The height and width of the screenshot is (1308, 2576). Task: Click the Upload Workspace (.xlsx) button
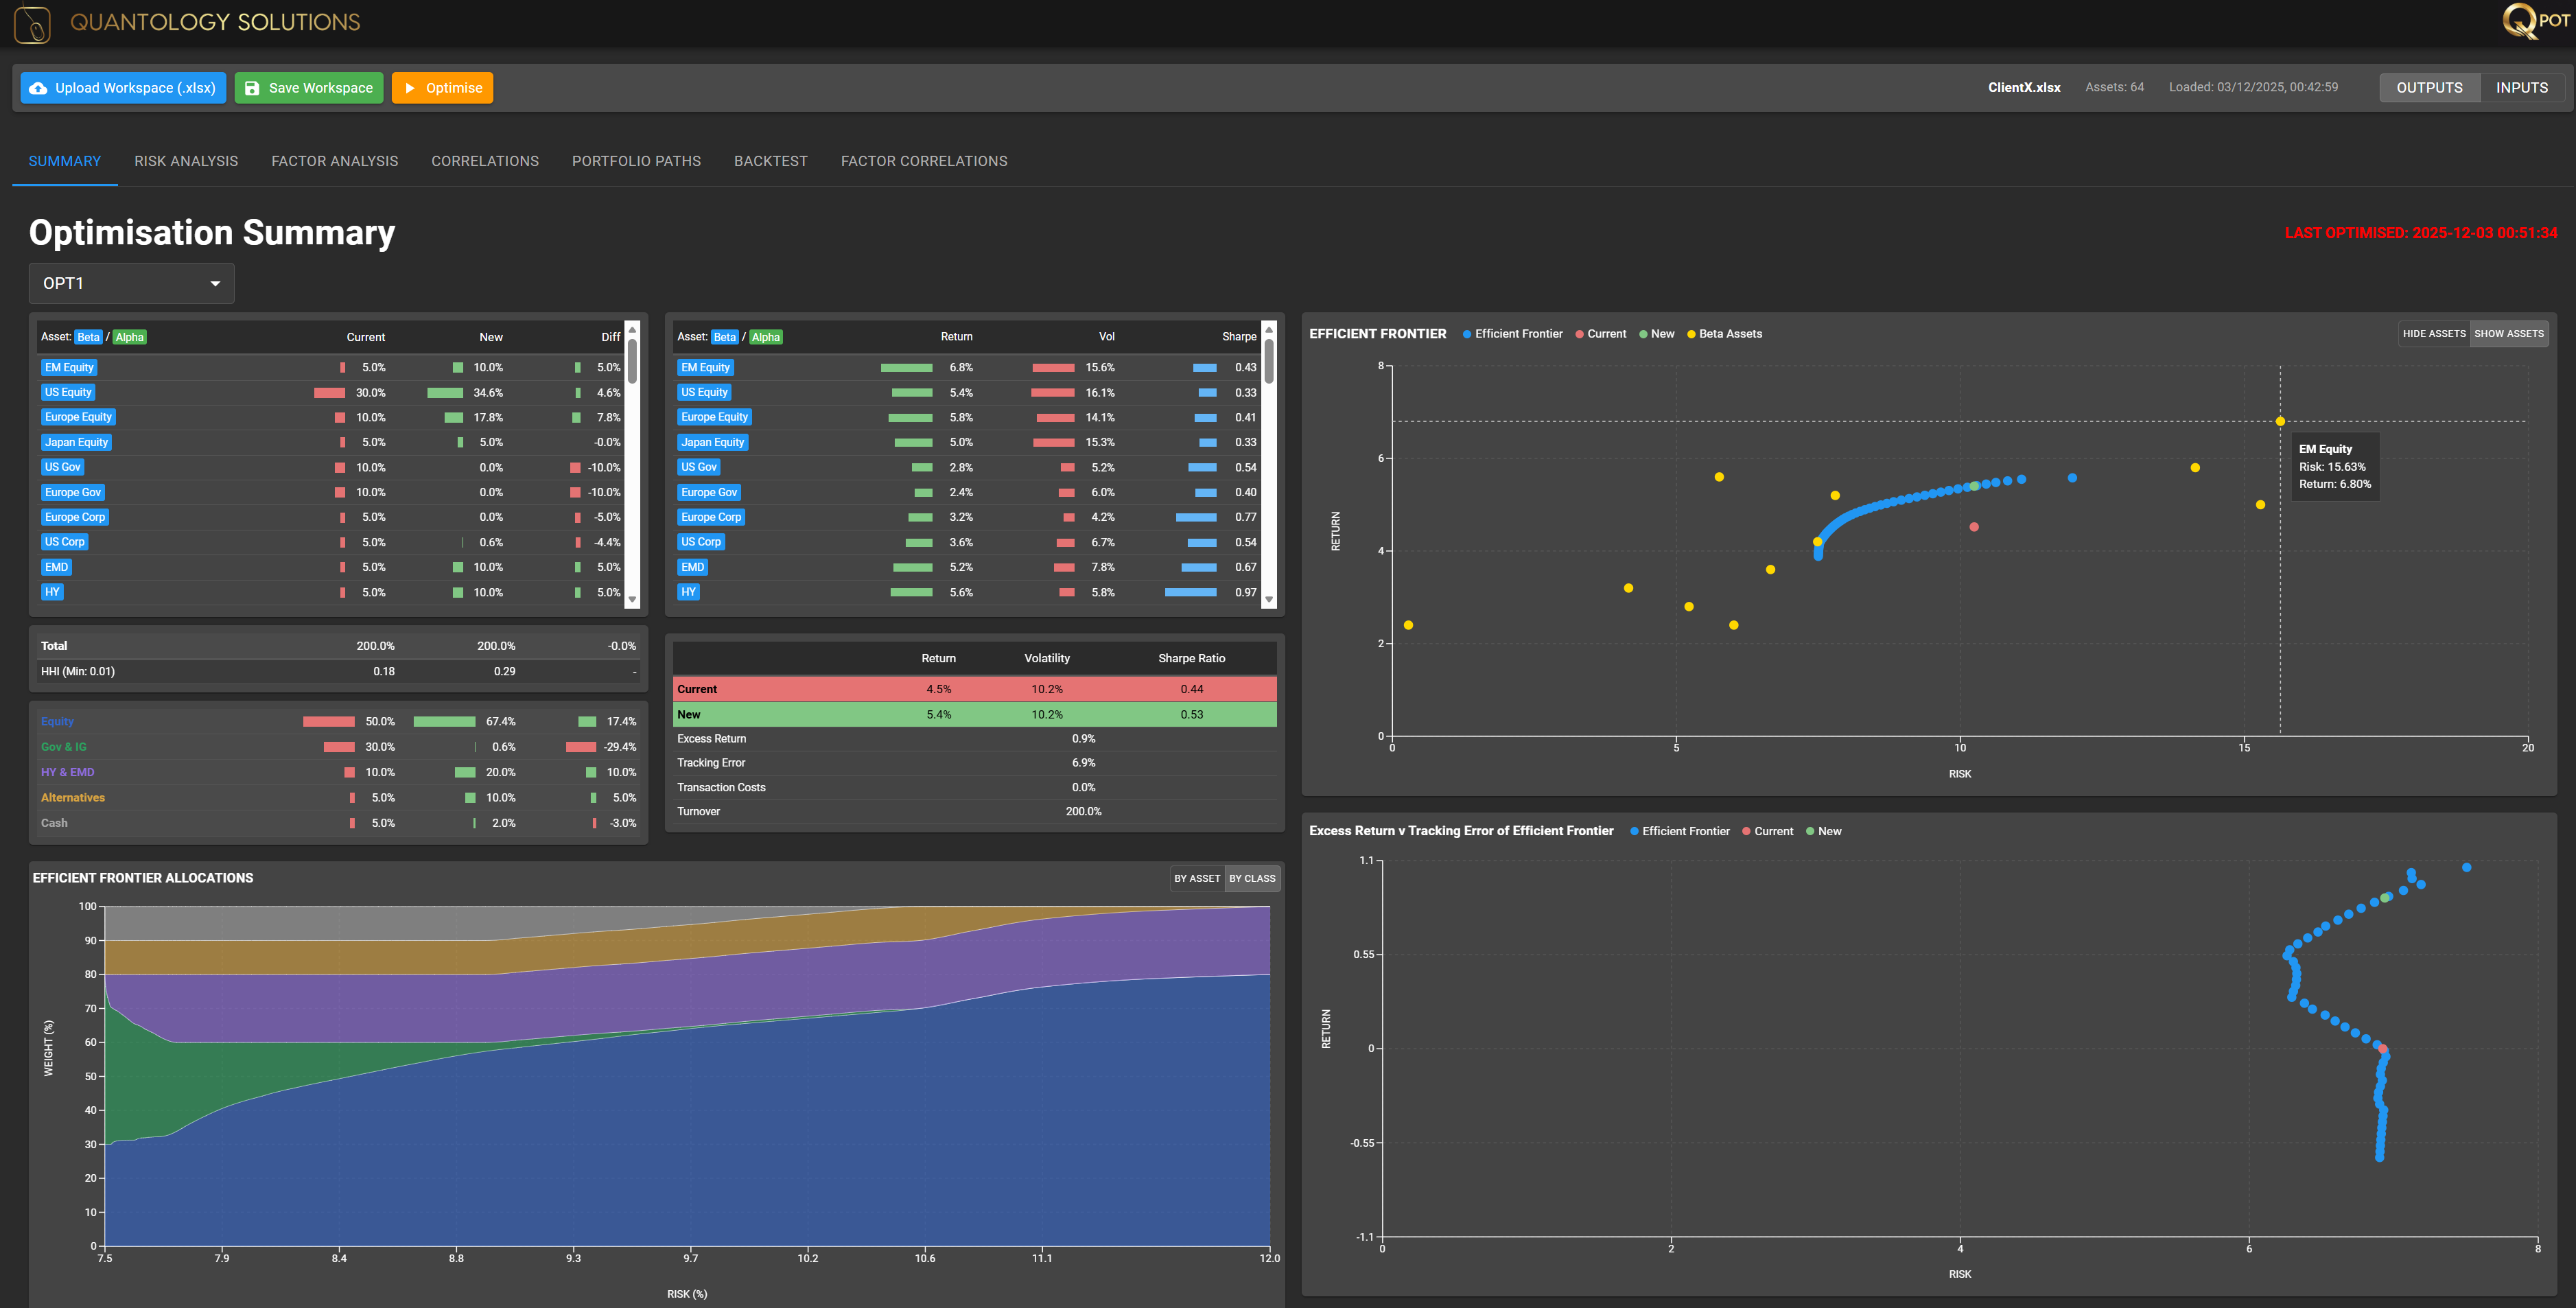(122, 88)
